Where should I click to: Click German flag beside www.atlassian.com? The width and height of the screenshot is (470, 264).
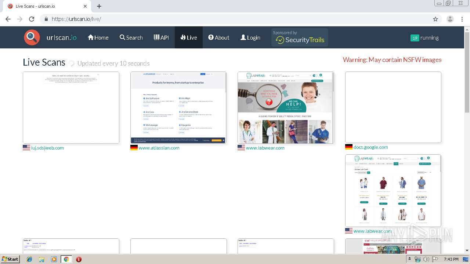click(134, 148)
